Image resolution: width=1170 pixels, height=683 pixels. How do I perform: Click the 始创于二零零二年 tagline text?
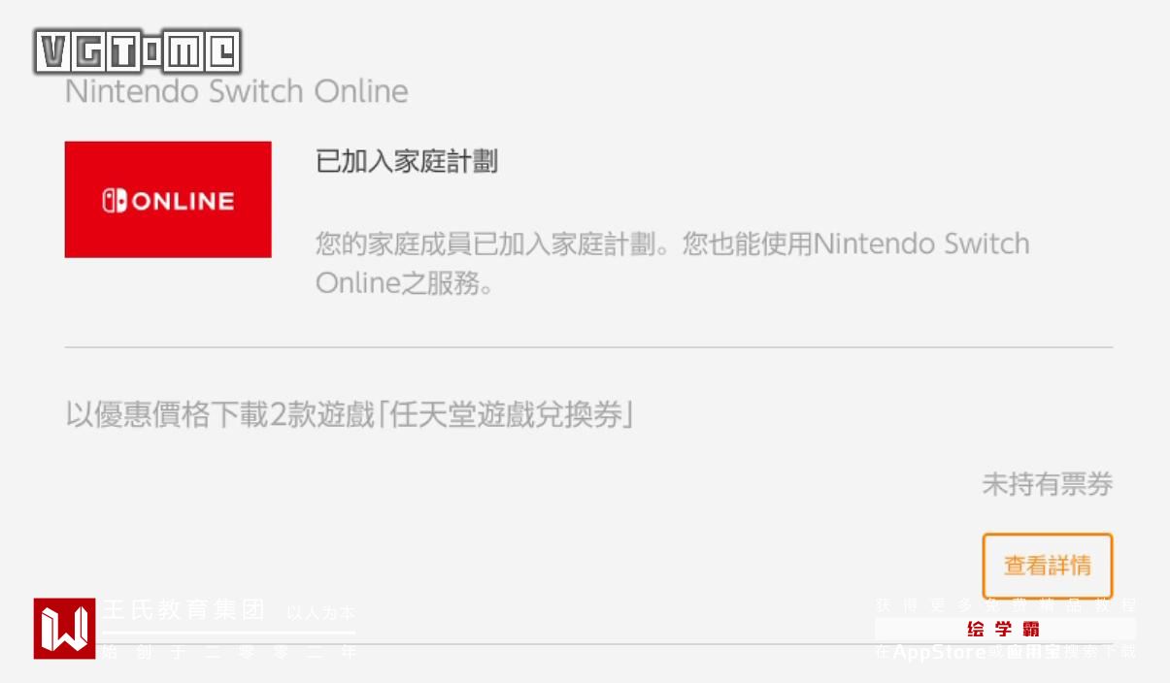click(x=229, y=652)
